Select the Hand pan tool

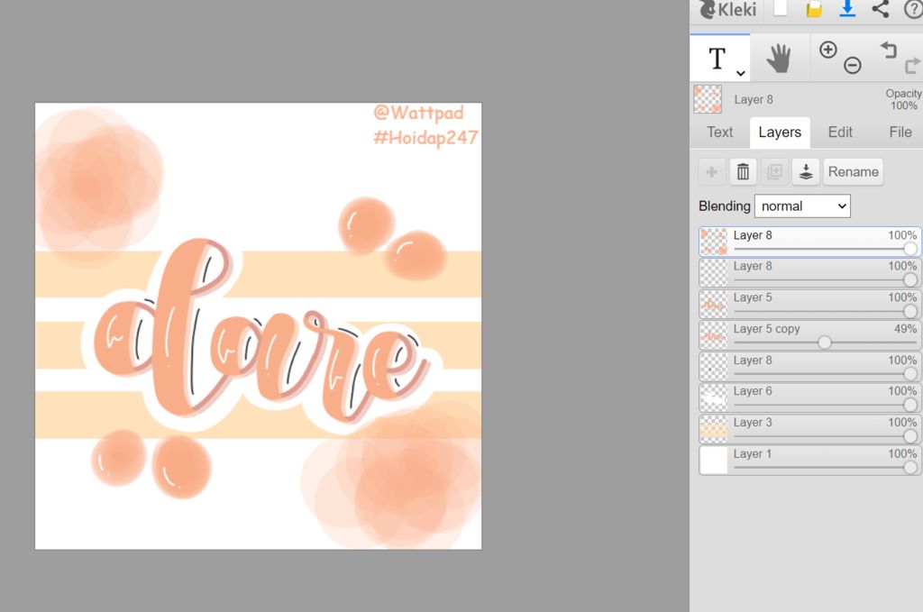(x=779, y=58)
